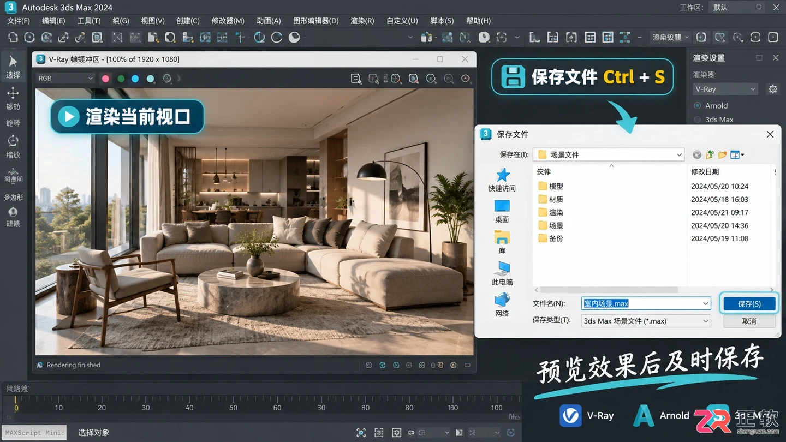Click the circular arrow icon in main toolbar

click(277, 37)
